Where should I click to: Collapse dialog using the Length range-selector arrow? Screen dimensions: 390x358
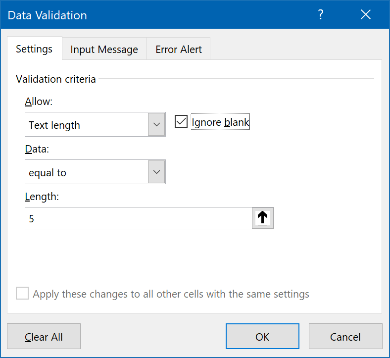click(263, 218)
